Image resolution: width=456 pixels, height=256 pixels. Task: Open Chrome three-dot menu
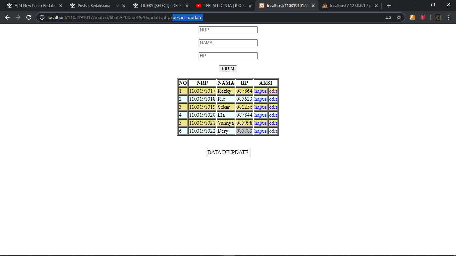tap(449, 17)
